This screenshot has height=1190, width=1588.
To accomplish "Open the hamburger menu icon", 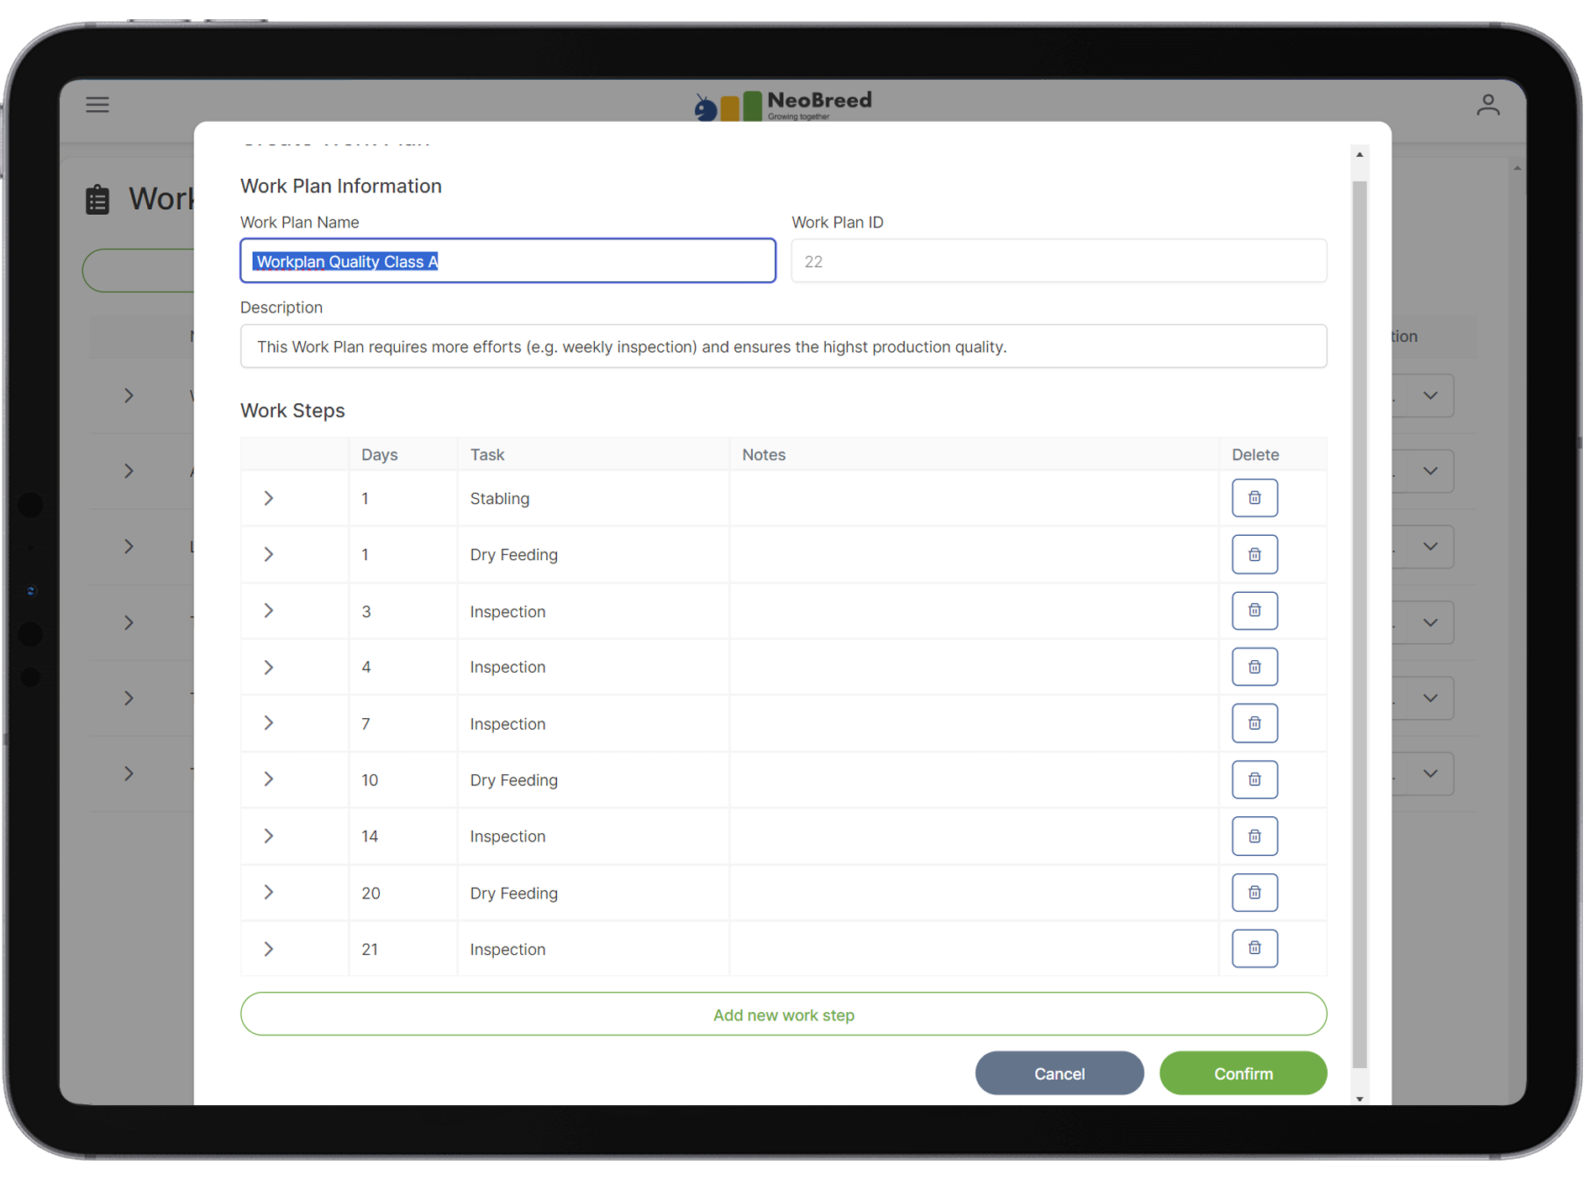I will tap(97, 105).
